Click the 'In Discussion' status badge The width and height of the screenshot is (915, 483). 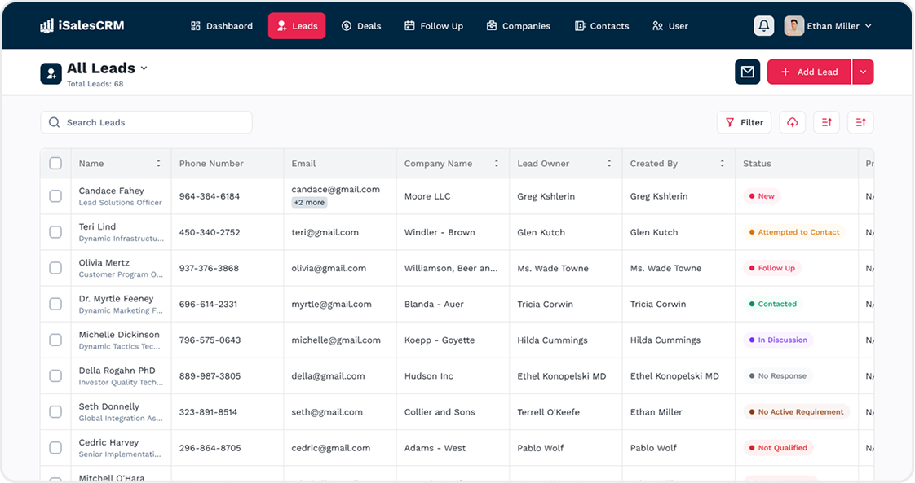click(778, 340)
